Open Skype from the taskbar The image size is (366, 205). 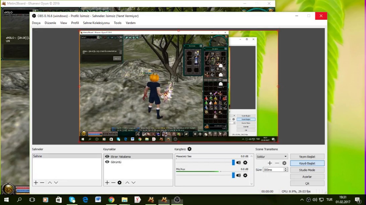click(x=72, y=200)
